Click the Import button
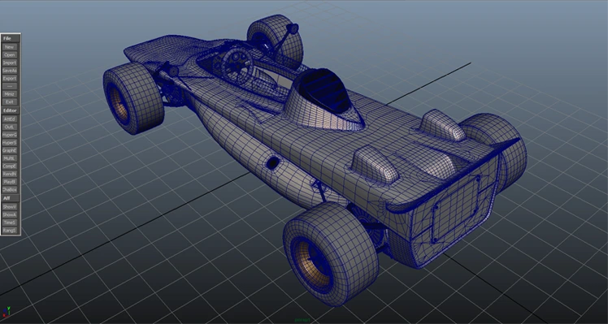The width and height of the screenshot is (608, 324). click(9, 63)
